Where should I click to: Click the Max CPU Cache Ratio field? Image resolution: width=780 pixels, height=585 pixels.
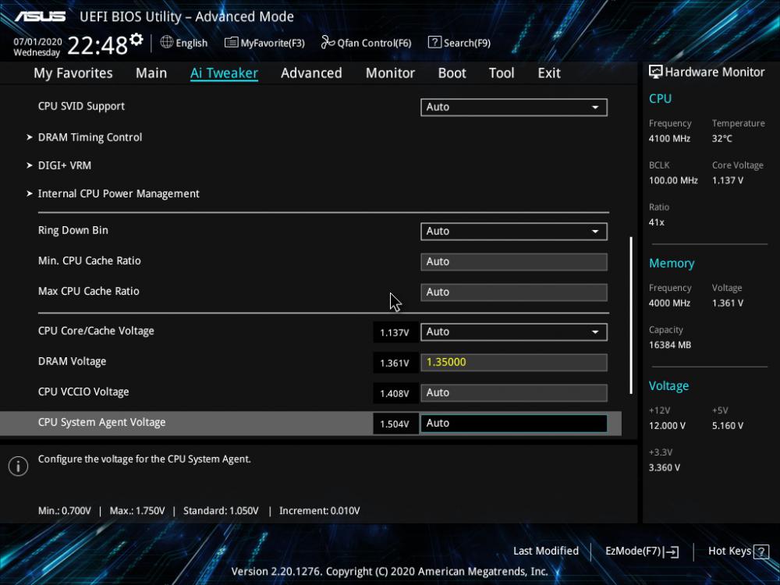tap(514, 292)
